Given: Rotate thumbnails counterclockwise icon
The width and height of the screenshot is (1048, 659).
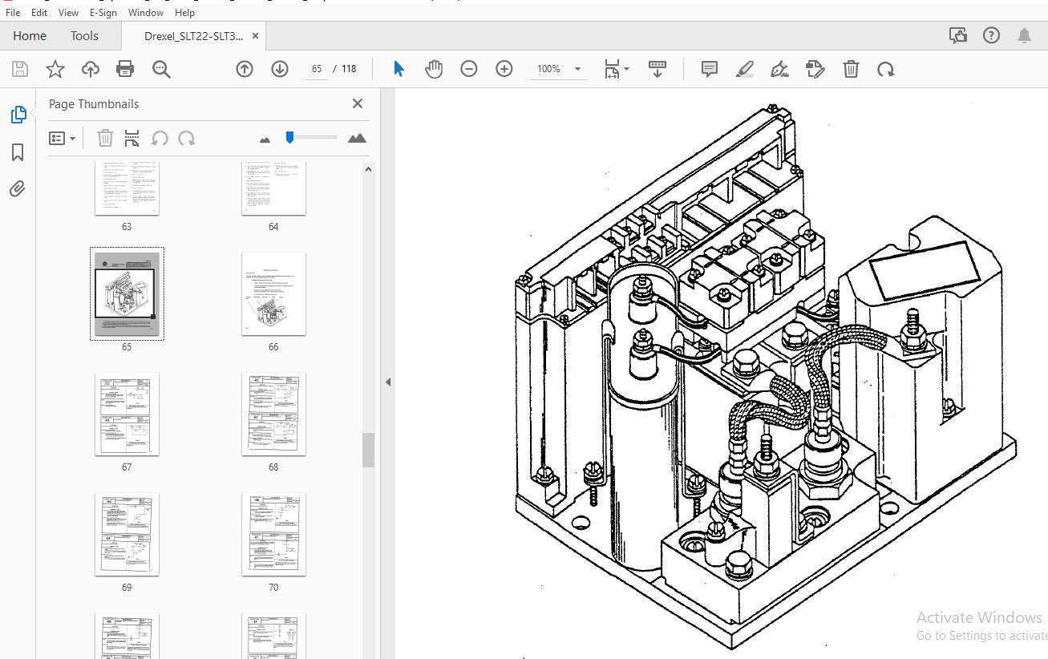Looking at the screenshot, I should pyautogui.click(x=160, y=138).
